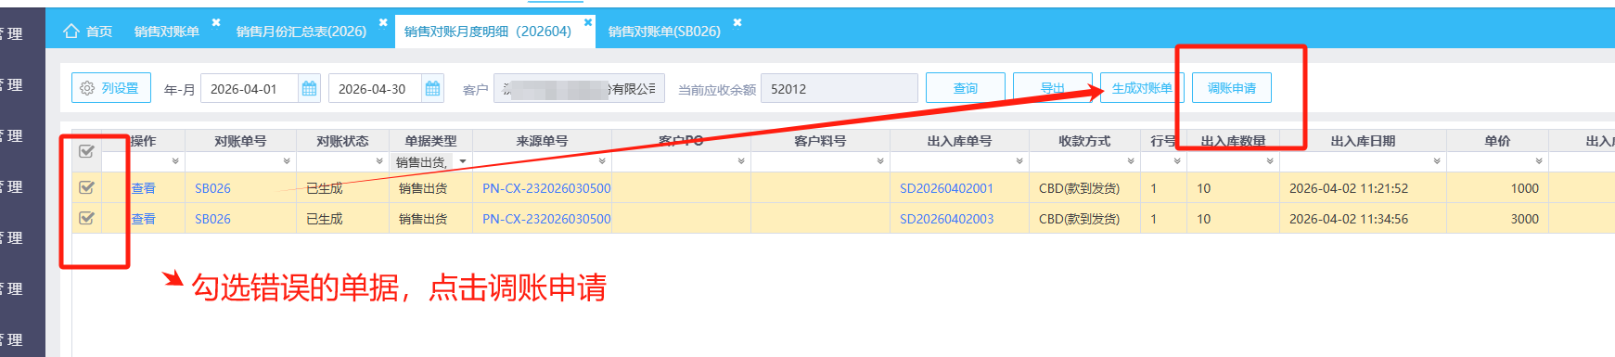The image size is (1615, 357).
Task: Open PN-CX source number link in second row
Action: pos(546,219)
